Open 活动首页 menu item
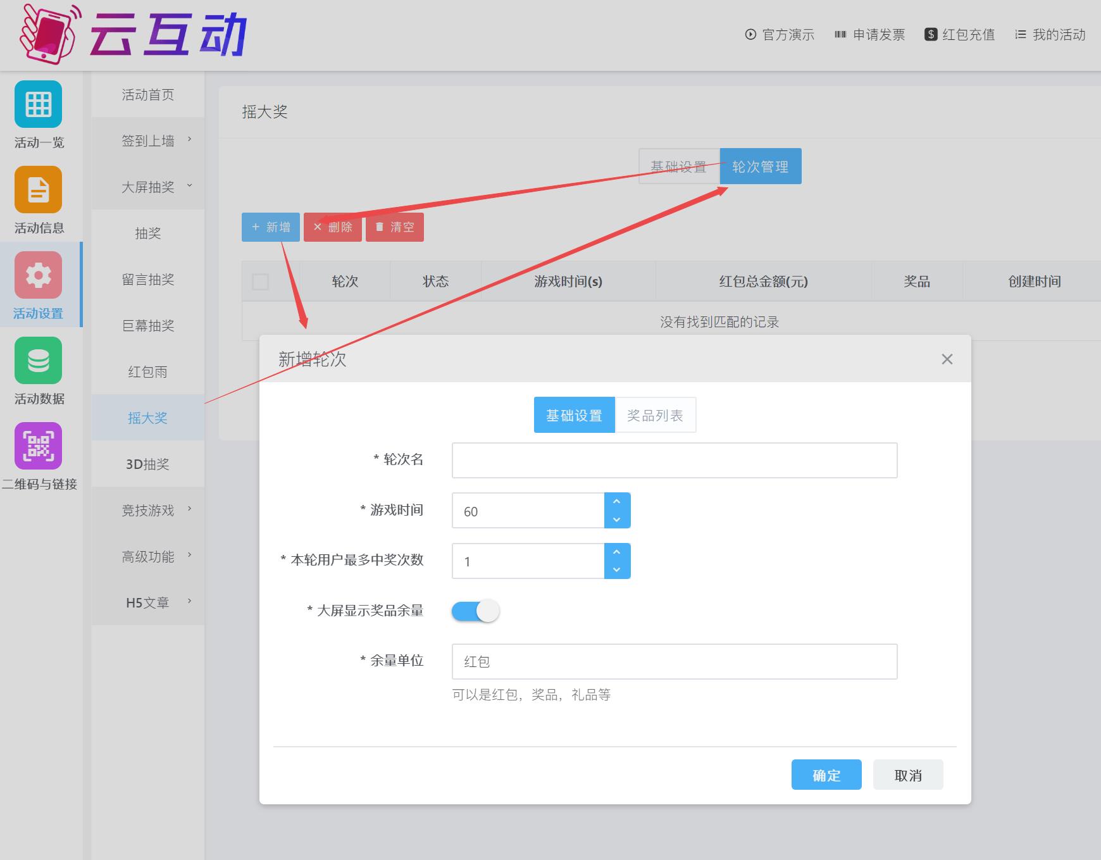 click(148, 94)
